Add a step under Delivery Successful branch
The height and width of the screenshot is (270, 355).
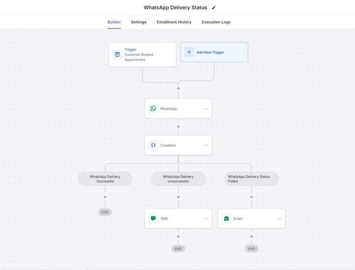click(105, 197)
